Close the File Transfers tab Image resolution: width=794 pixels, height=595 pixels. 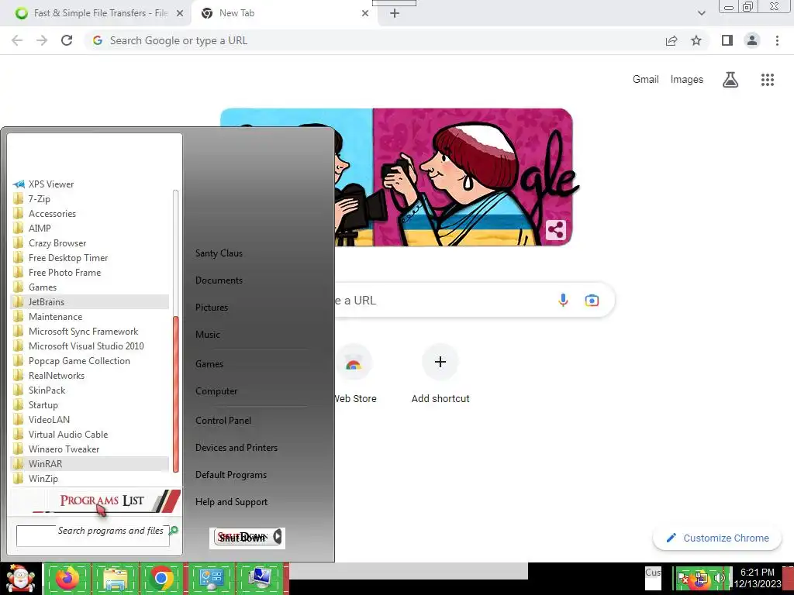[180, 13]
